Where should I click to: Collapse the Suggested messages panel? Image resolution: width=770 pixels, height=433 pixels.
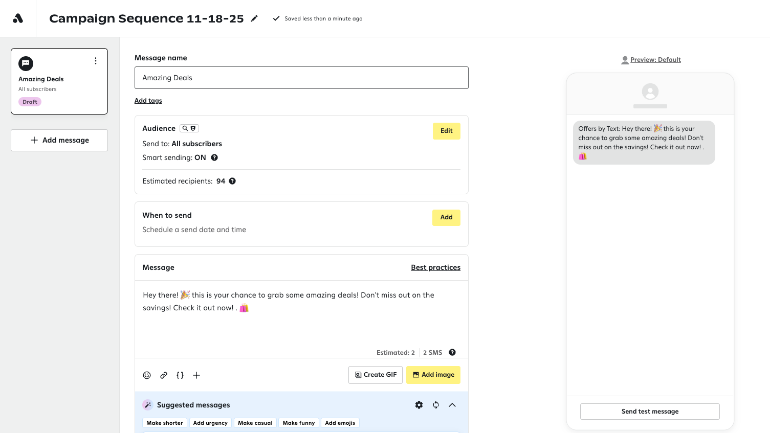coord(452,405)
